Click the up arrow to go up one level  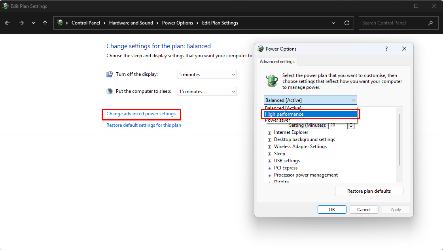point(45,23)
